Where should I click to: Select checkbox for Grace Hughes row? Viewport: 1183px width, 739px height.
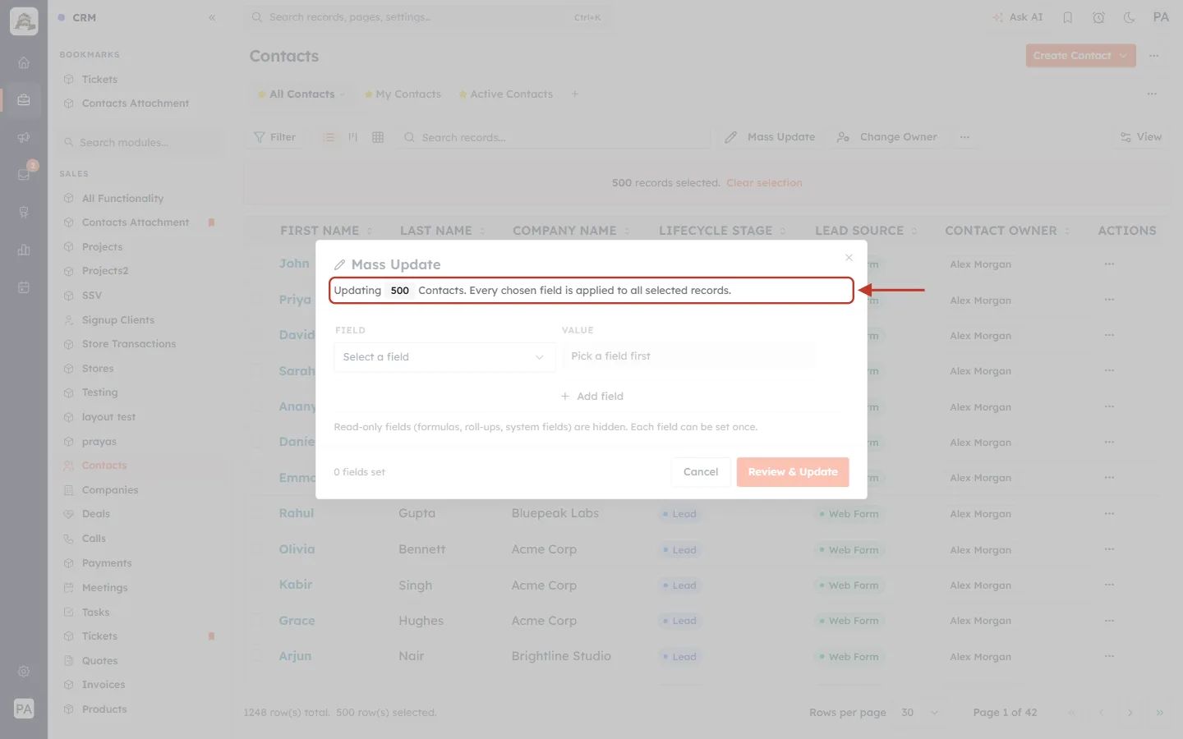pyautogui.click(x=257, y=621)
